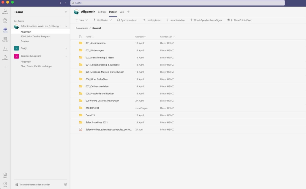This screenshot has width=306, height=189.
Task: Open Chat in the left rail
Action: [x=5, y=20]
